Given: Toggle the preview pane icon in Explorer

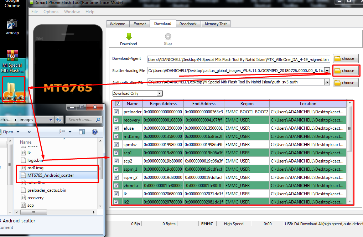Looking at the screenshot, I should [x=82, y=132].
